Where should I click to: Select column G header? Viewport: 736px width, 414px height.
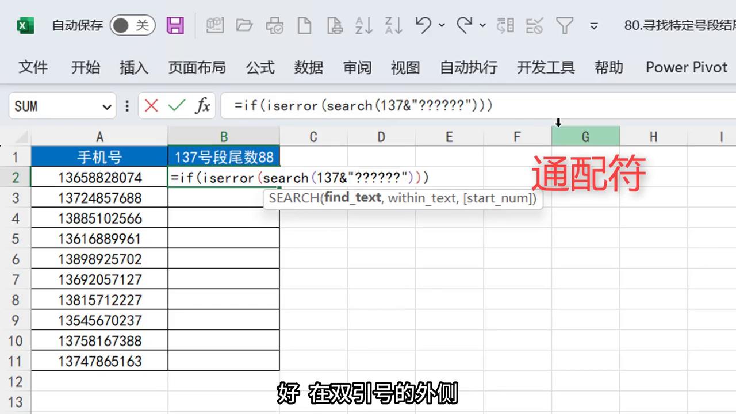pyautogui.click(x=585, y=136)
